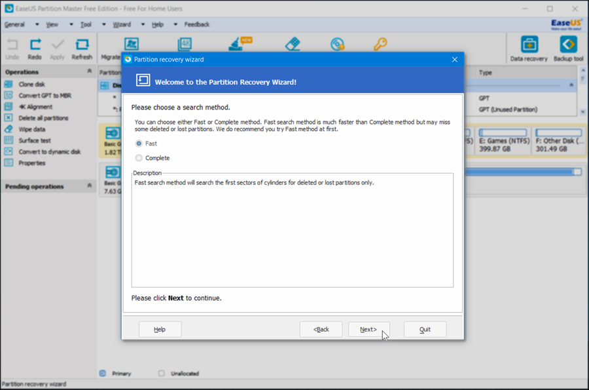
Task: Click the Clone disk icon
Action: 9,84
